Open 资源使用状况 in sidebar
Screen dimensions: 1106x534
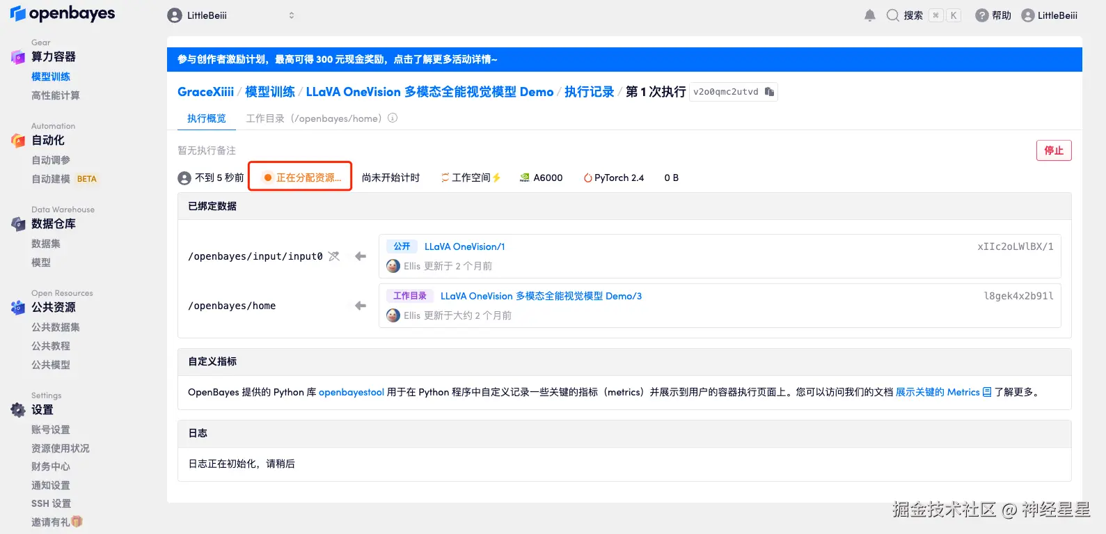click(x=61, y=448)
